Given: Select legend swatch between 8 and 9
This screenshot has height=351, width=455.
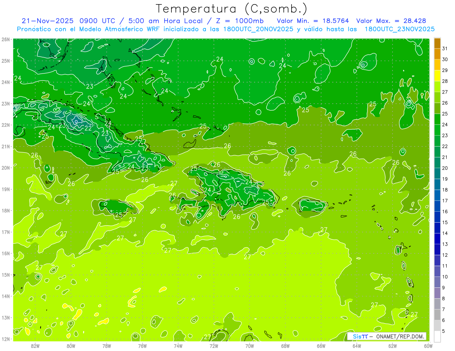Looking at the screenshot, I should coord(437,293).
